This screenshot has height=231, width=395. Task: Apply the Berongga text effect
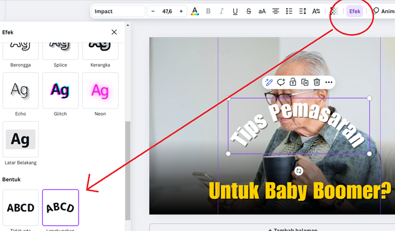click(x=21, y=51)
